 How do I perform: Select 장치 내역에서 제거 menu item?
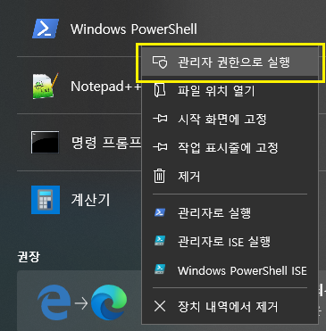[230, 307]
